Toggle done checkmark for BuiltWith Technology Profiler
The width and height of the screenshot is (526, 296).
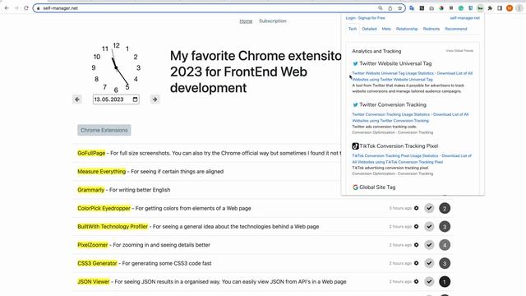pos(429,227)
